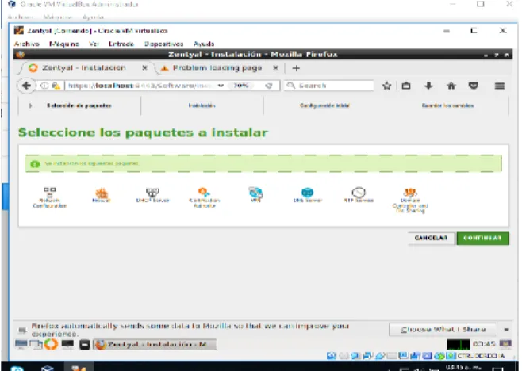Viewport: 522px width, 371px height.
Task: Click the Firewall package icon
Action: tap(102, 193)
